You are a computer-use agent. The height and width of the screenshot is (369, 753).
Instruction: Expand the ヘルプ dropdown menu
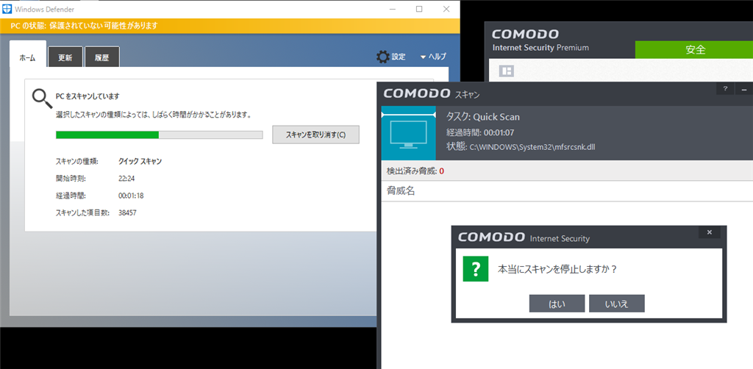click(433, 57)
